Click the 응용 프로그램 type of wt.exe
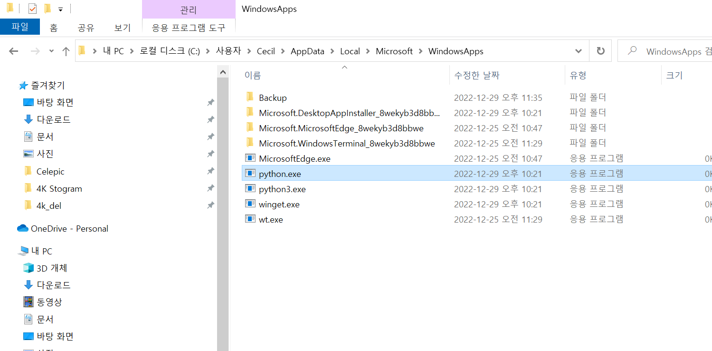This screenshot has height=351, width=712. pyautogui.click(x=596, y=219)
